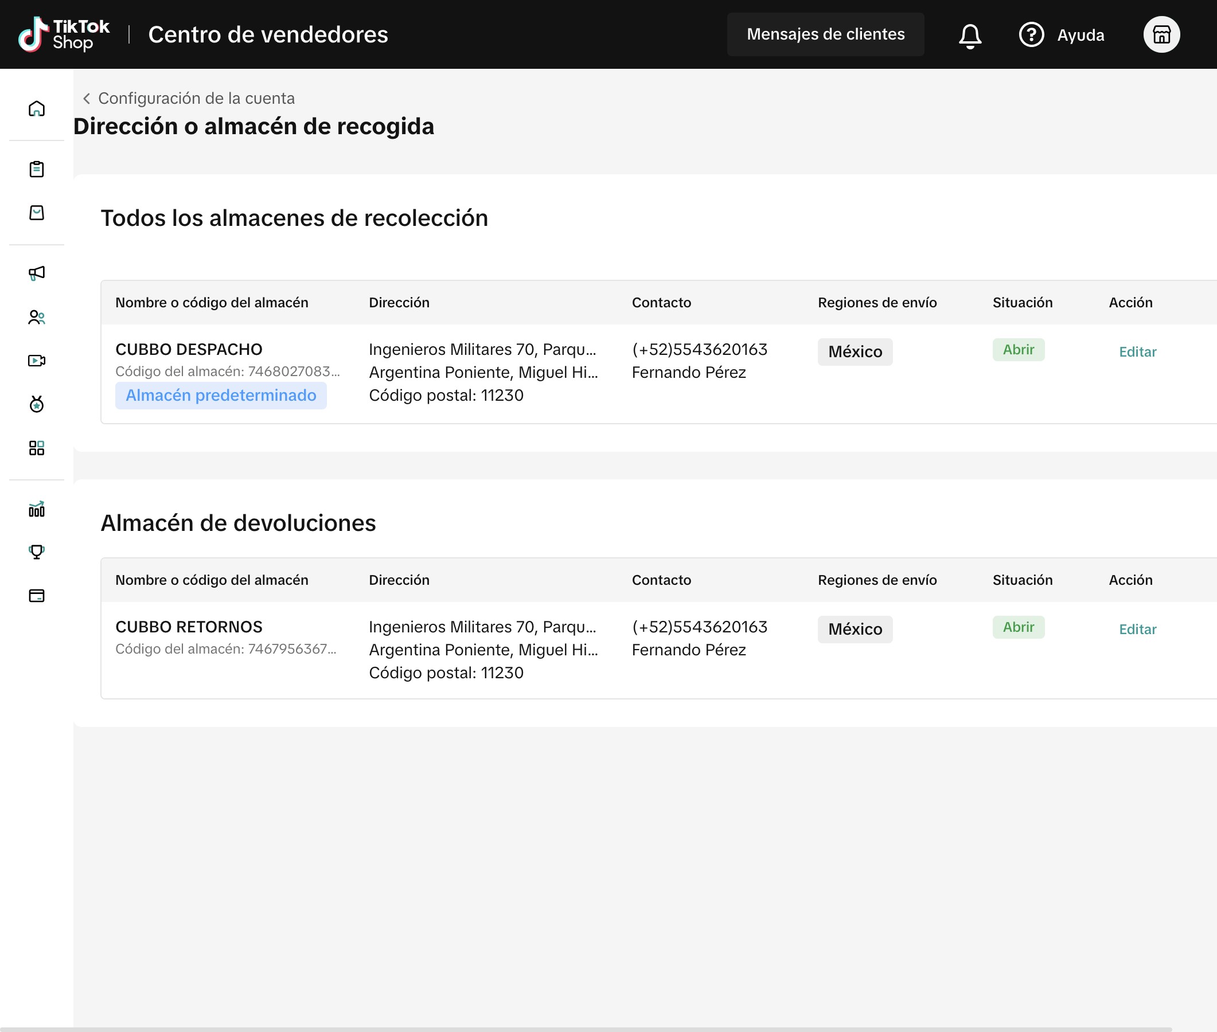The image size is (1217, 1032).
Task: Open the Orders clipboard icon
Action: pyautogui.click(x=36, y=169)
